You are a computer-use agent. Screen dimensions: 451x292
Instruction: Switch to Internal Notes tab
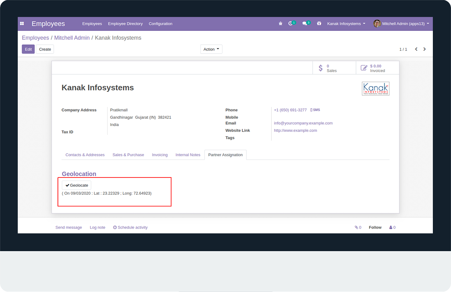click(x=188, y=155)
